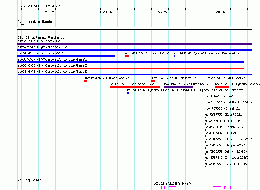The image size is (260, 190).
Task: Open nsv6567277 (Sedlazeck2020) label
Action: (x=187, y=84)
